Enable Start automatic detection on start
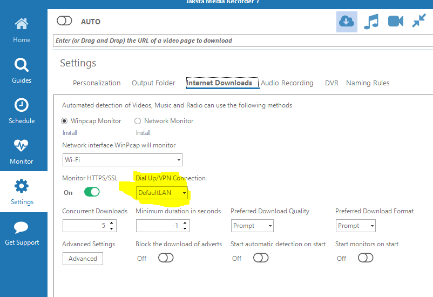 coord(261,258)
